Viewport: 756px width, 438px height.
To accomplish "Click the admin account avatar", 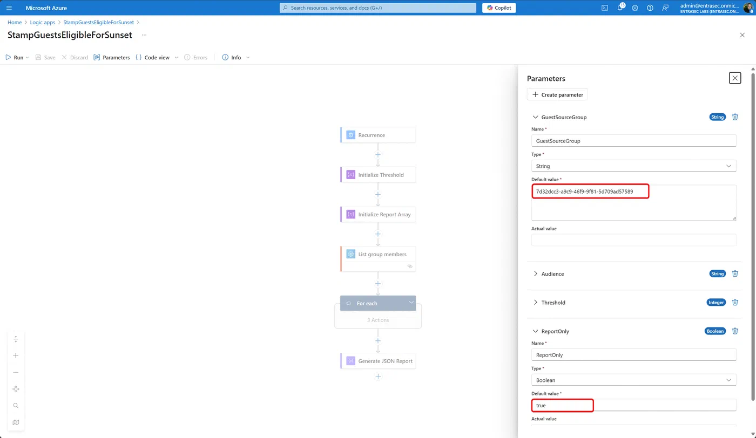I will point(748,8).
